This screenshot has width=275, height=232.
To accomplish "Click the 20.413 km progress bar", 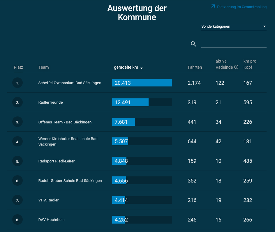I will click(x=142, y=83).
